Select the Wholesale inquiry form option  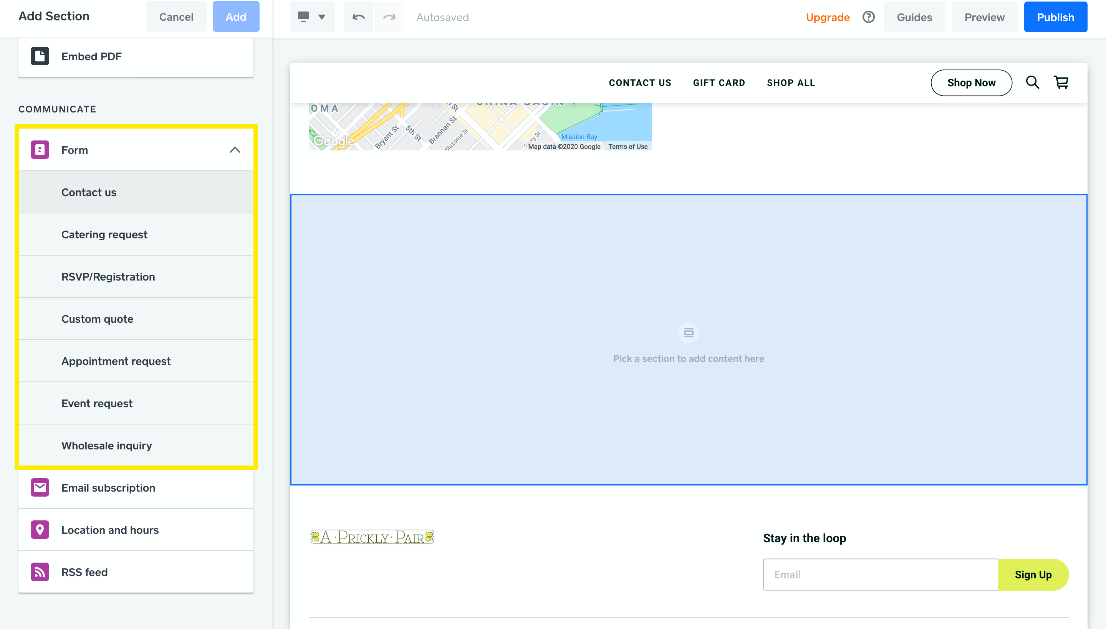106,446
